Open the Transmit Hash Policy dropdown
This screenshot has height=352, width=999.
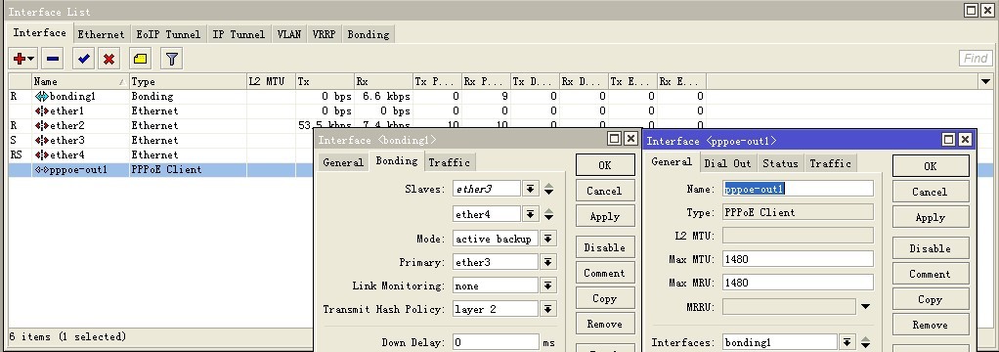click(547, 309)
